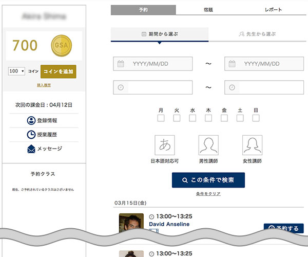The image size is (308, 257).
Task: Switch to the 先生から選ぶ tab
Action: [257, 34]
